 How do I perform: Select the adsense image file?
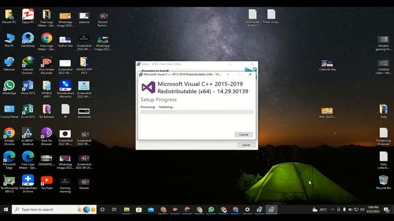point(84,18)
